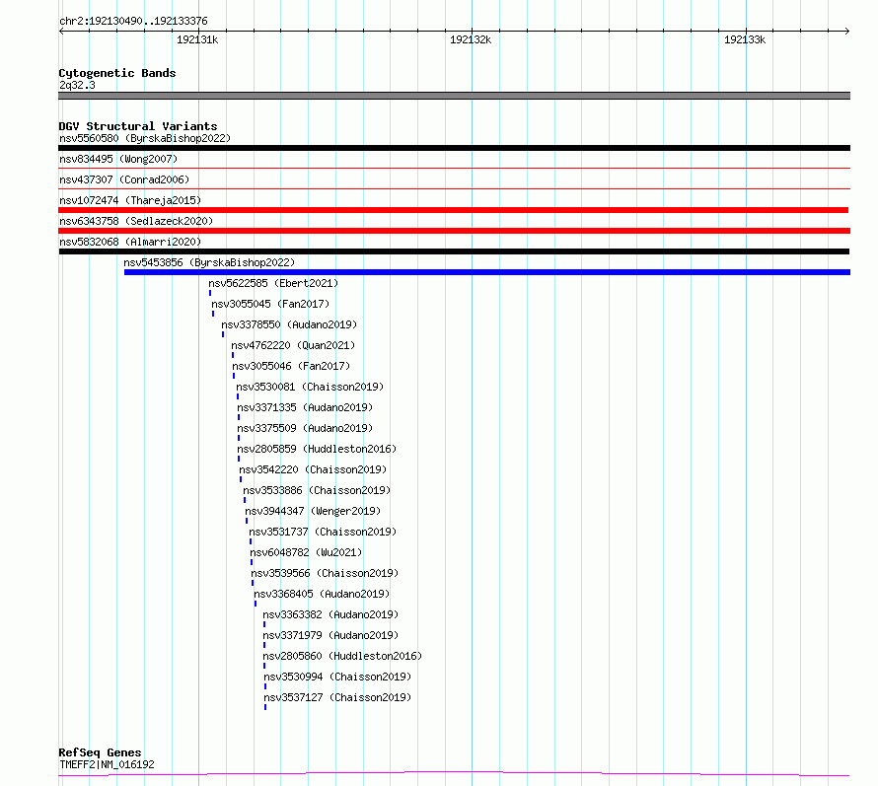
Task: Click nsv3533886 (Chaisson2019) label
Action: tap(317, 490)
